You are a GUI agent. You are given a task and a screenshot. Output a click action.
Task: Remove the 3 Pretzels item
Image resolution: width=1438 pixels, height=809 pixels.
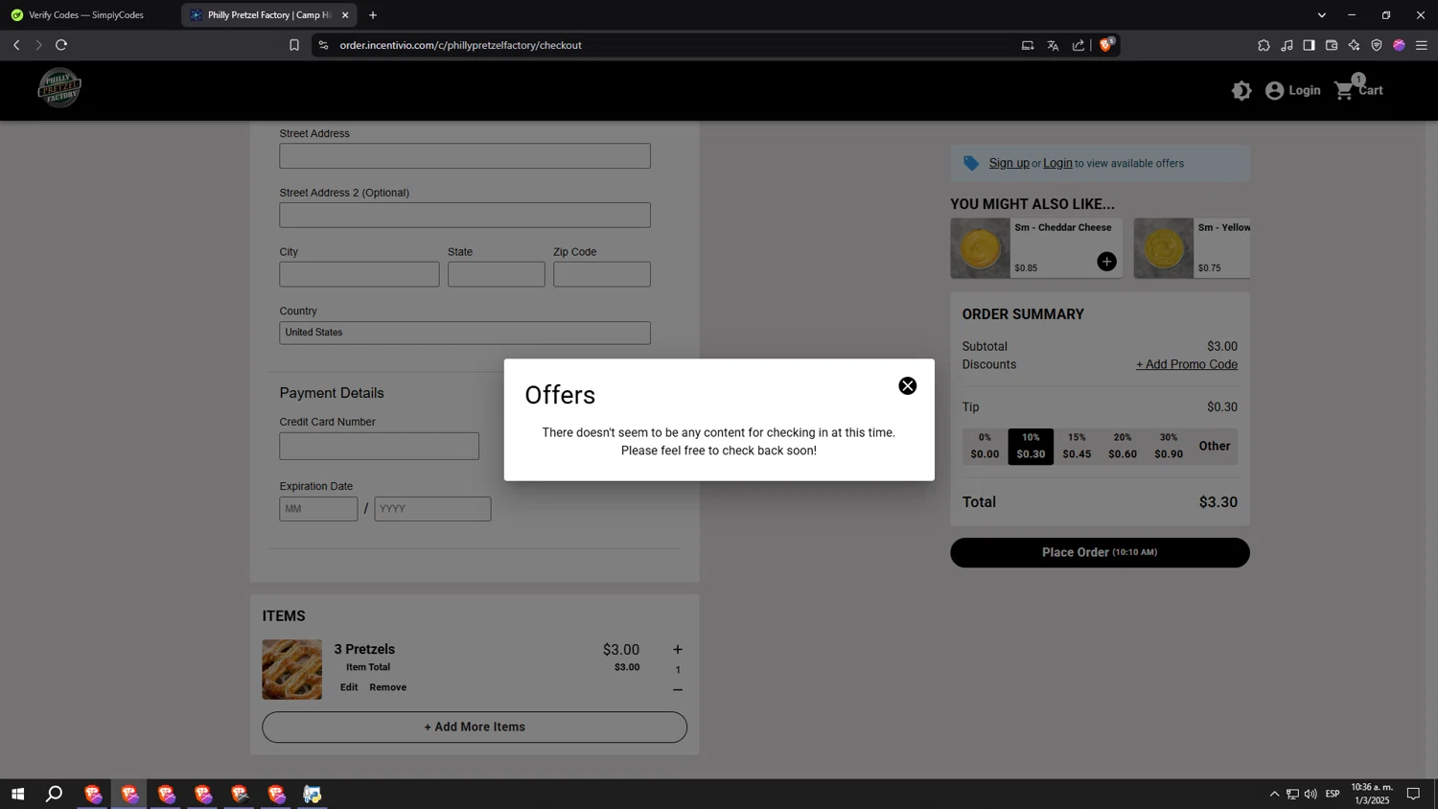(388, 687)
